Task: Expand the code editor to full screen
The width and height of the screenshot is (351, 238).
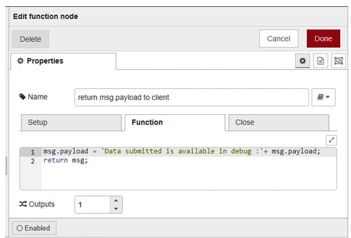Action: 331,139
